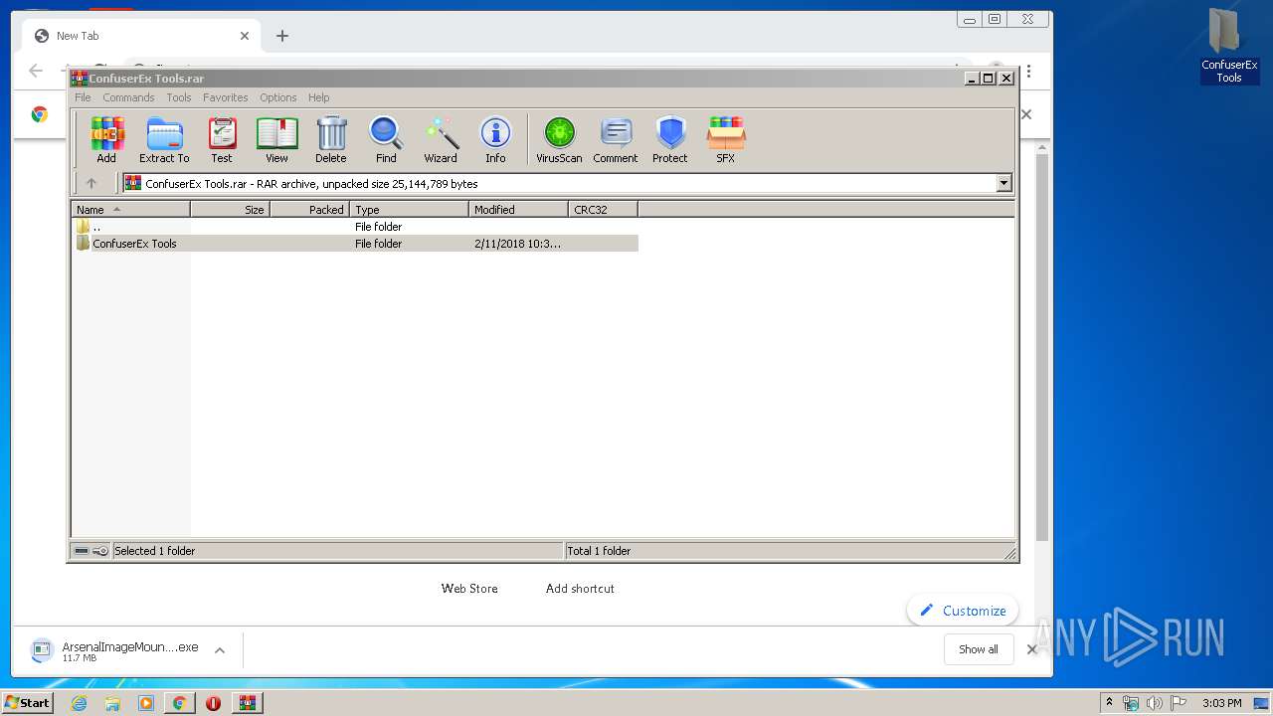The height and width of the screenshot is (716, 1273).
Task: Open the View file tool
Action: [x=276, y=139]
